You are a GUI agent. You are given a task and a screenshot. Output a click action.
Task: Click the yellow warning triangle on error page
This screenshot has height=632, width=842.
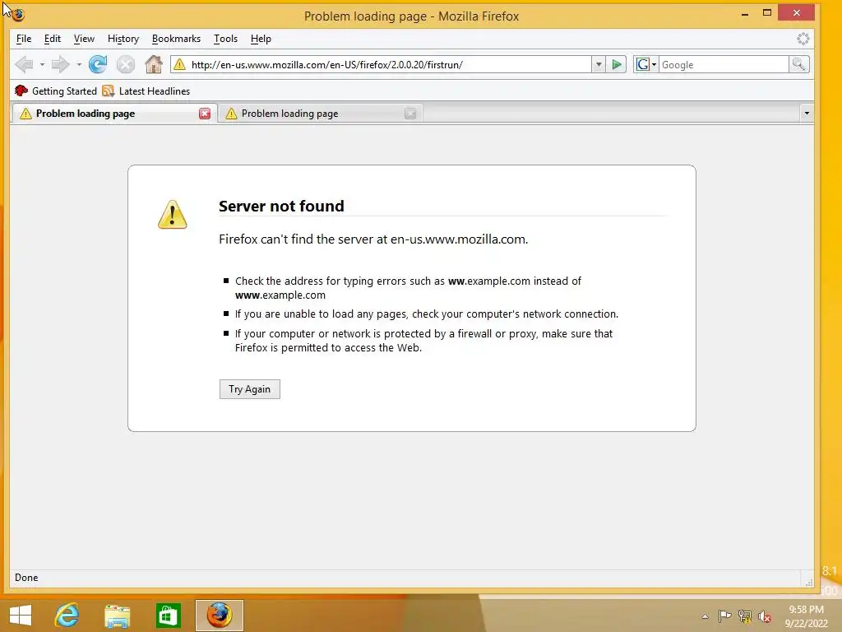coord(173,215)
